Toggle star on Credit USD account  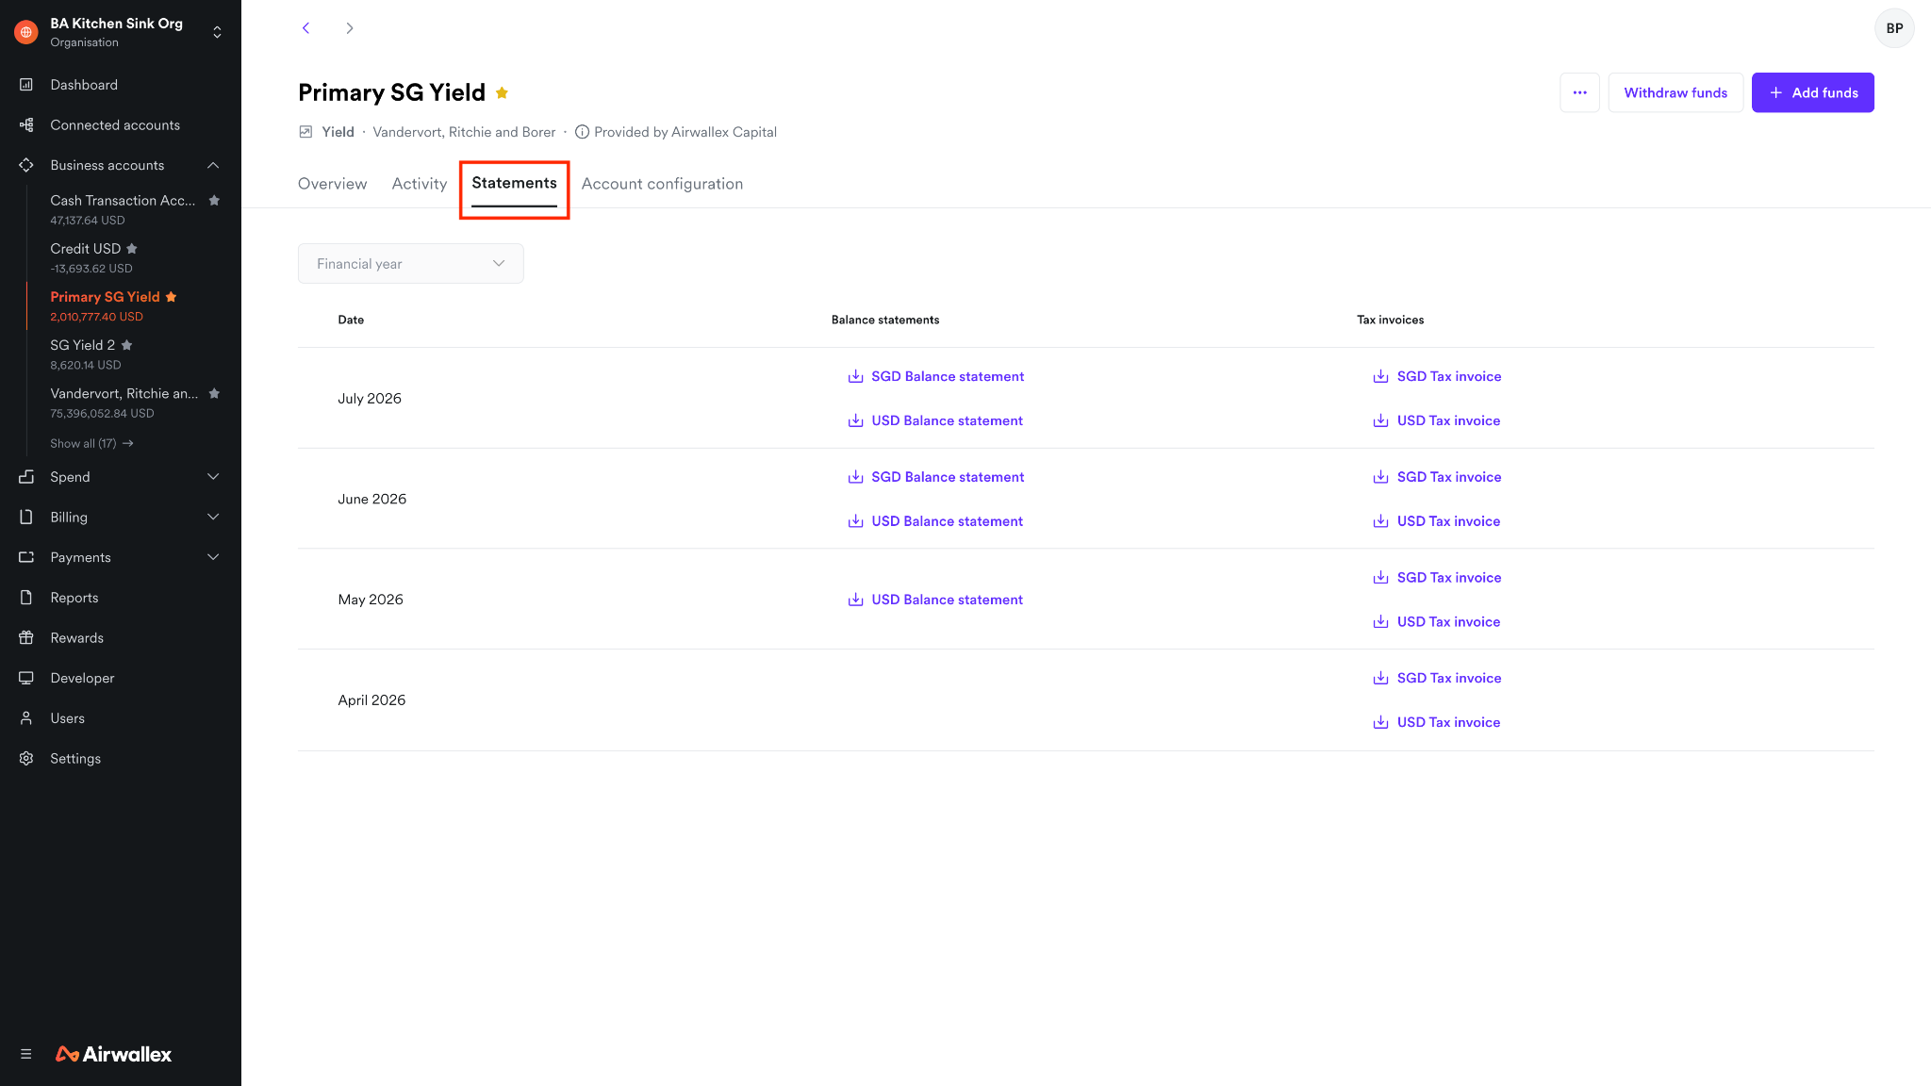(x=132, y=249)
